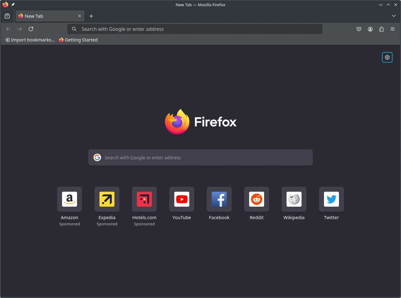Open the application hamburger menu
401x298 pixels.
tap(393, 29)
